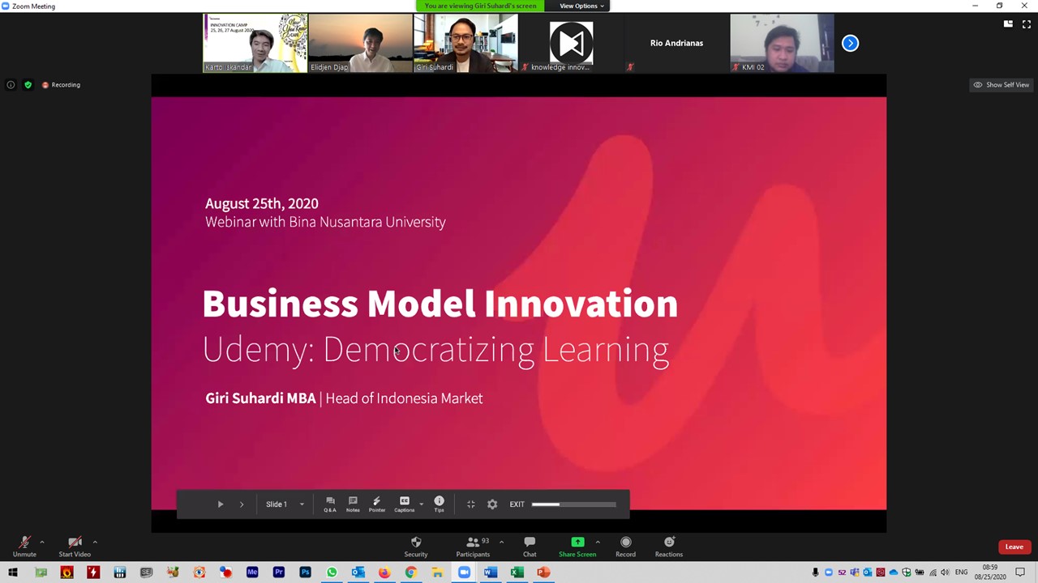This screenshot has height=583, width=1038.
Task: Click the Record circle icon
Action: 625,543
